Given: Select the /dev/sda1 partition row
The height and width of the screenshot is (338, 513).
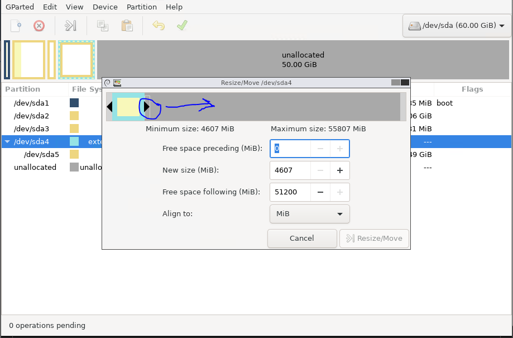Looking at the screenshot, I should (x=52, y=103).
